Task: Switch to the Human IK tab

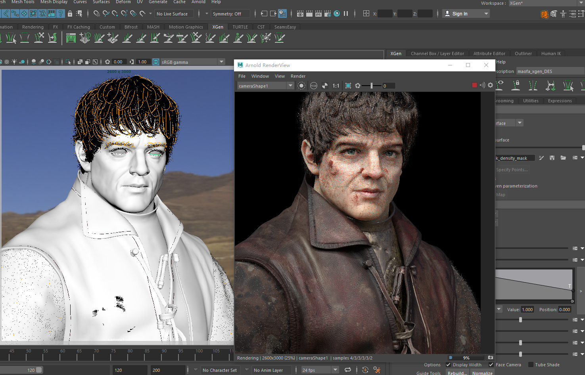Action: coord(551,54)
